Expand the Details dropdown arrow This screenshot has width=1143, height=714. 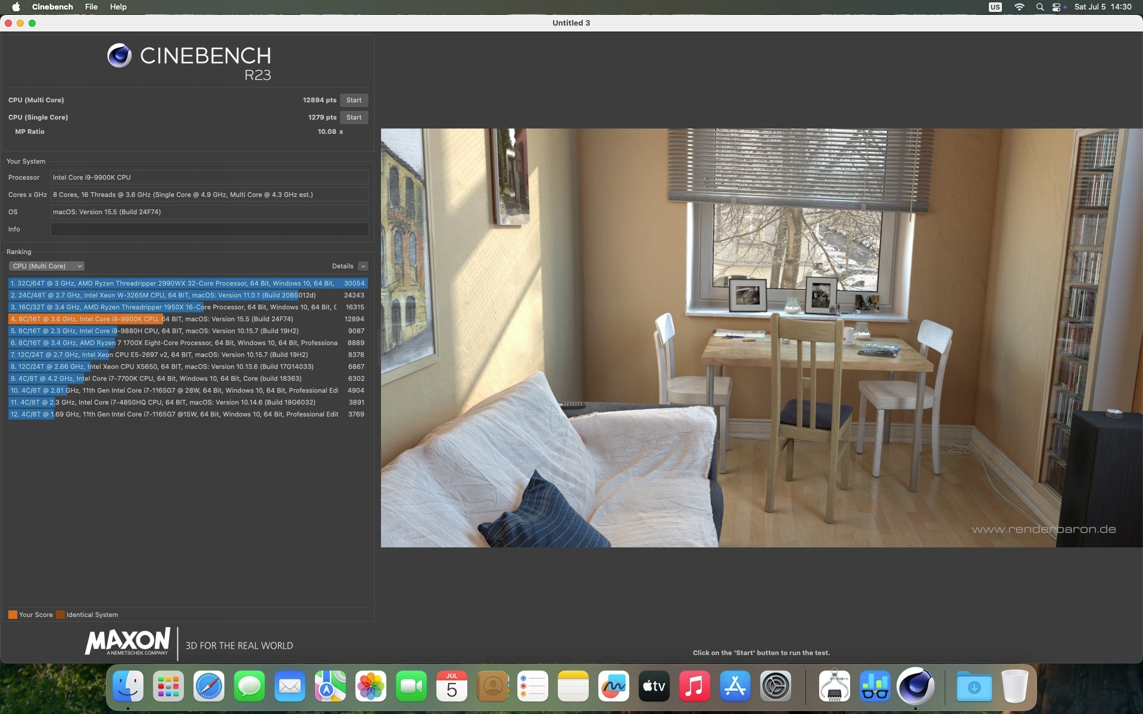[363, 266]
